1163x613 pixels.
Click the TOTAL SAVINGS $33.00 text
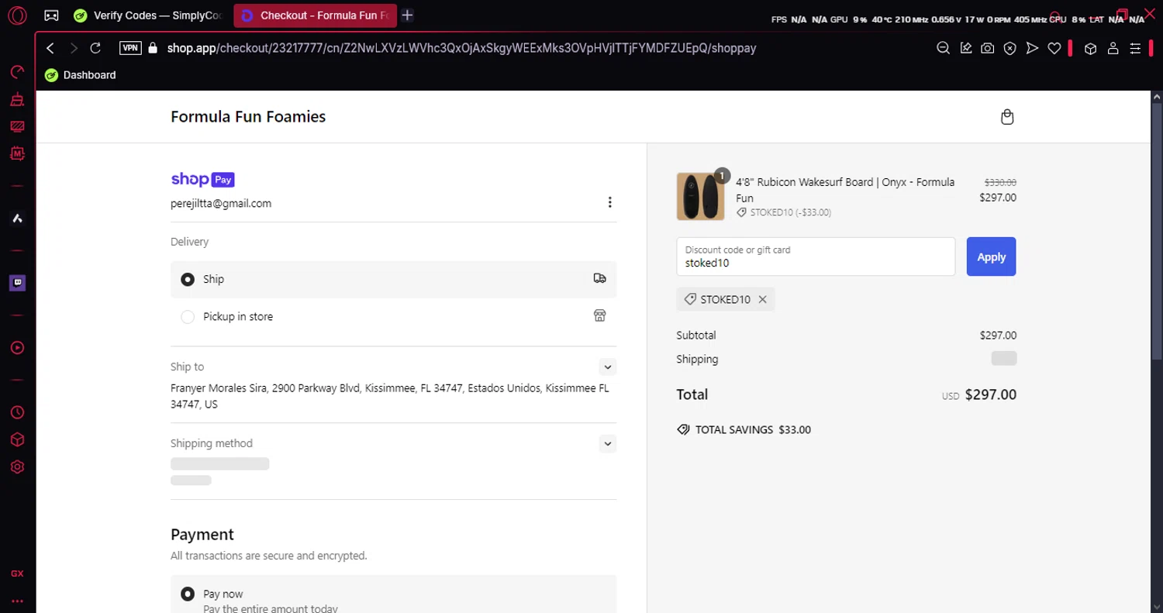[753, 429]
